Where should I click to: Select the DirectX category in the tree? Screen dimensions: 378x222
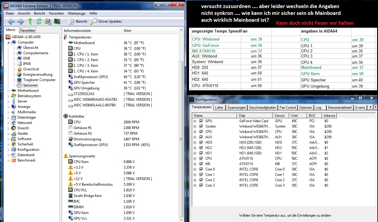pyautogui.click(x=23, y=128)
